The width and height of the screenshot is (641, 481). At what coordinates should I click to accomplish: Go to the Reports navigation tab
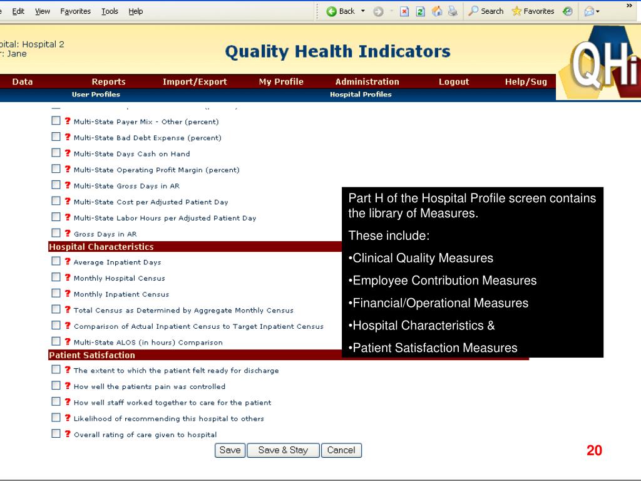[109, 82]
